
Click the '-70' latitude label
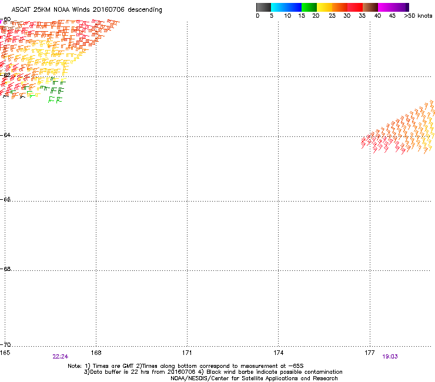5,344
